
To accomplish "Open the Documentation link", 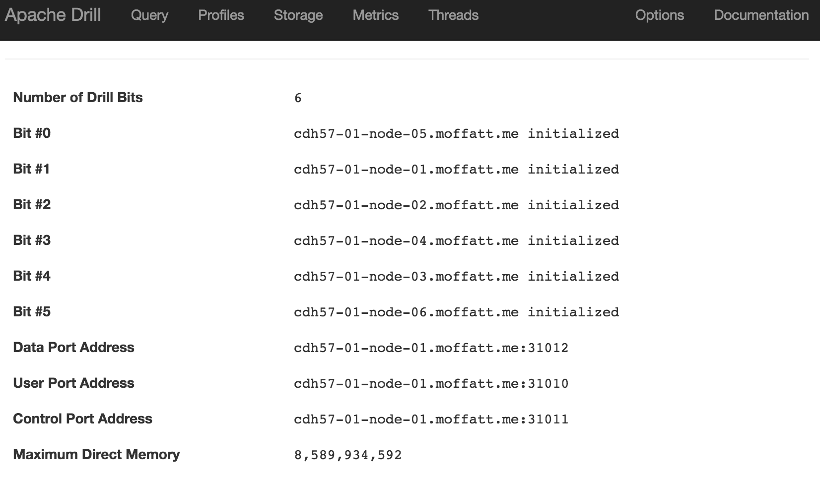I will click(761, 15).
